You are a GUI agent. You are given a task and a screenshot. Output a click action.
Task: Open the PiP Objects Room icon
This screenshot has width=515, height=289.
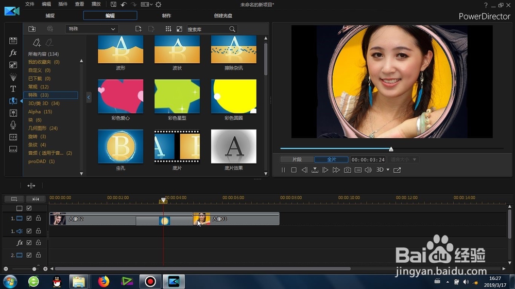[13, 65]
